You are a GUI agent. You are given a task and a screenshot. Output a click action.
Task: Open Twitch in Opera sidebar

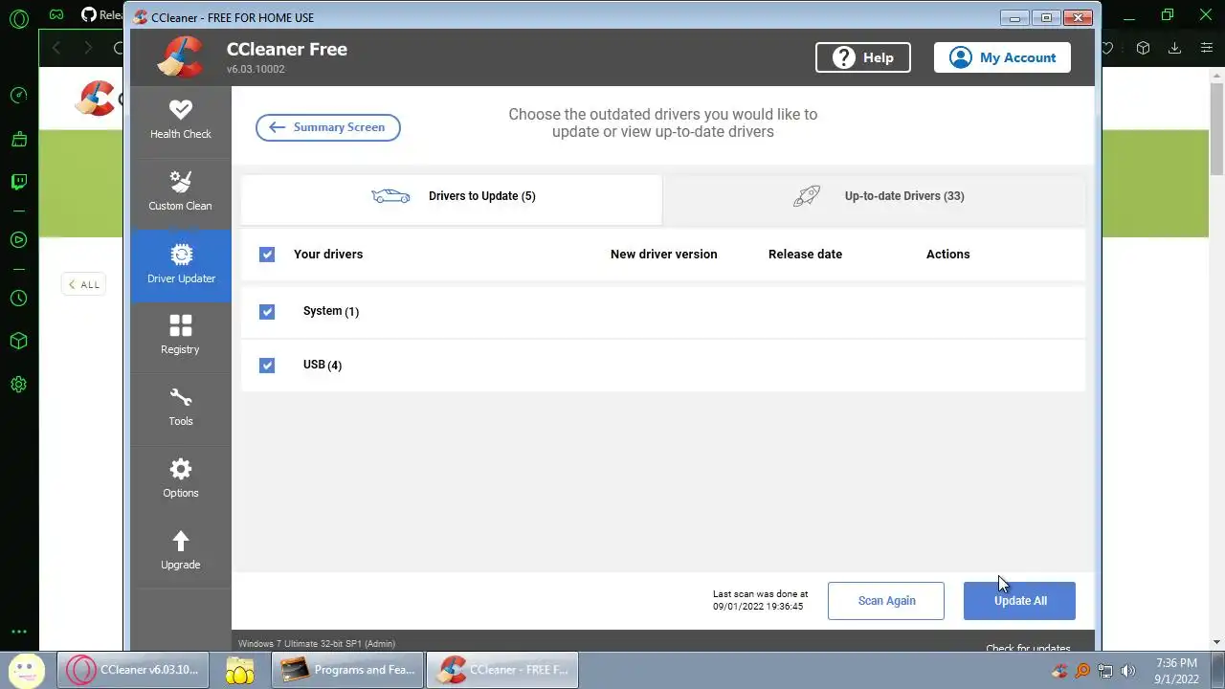pos(18,182)
